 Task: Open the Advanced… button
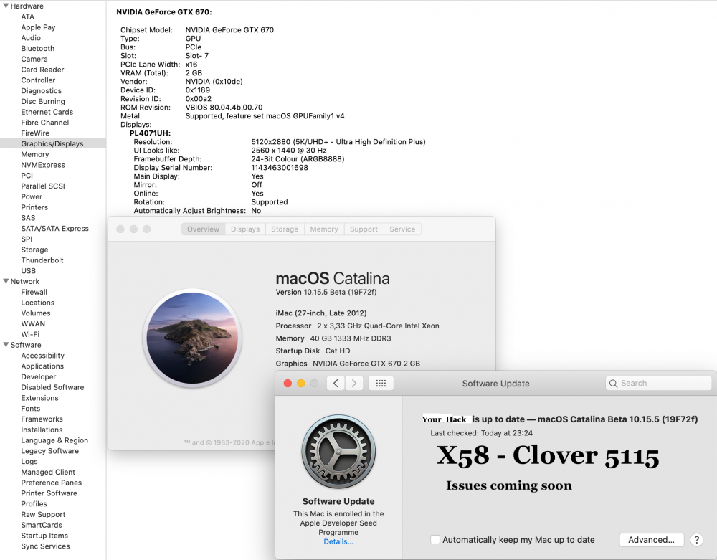pos(651,540)
